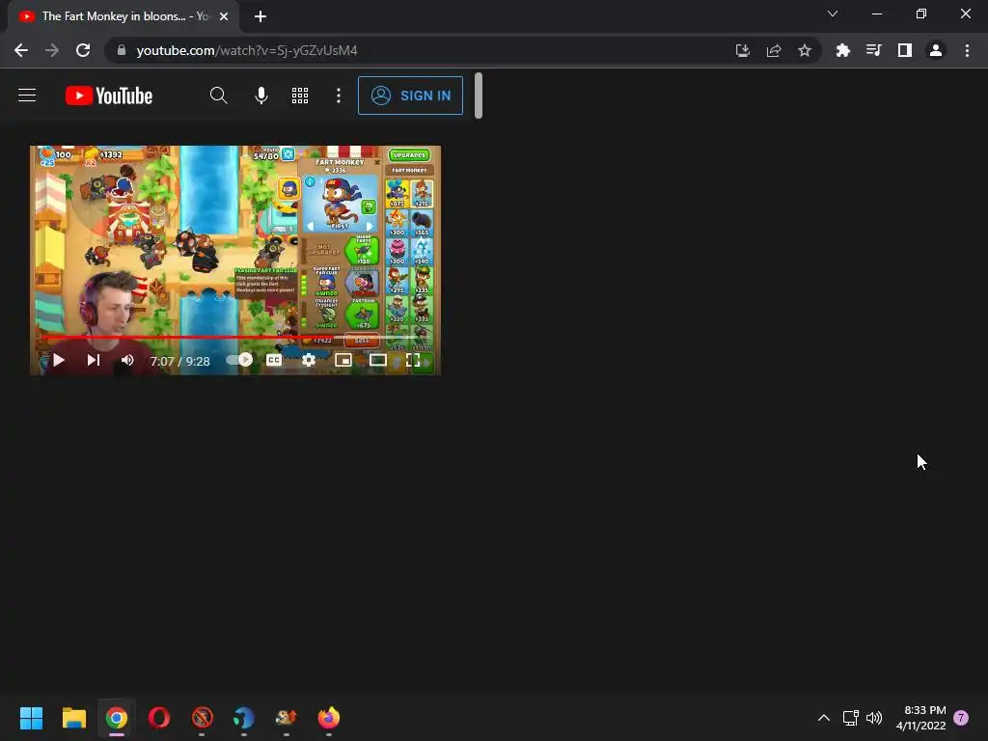Go forward in browser history
988x741 pixels.
tap(52, 50)
